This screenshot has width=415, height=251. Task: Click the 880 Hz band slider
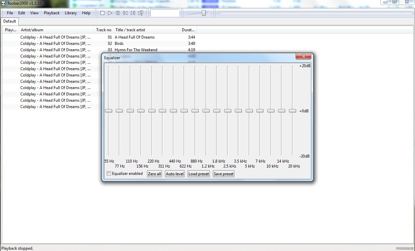point(195,111)
